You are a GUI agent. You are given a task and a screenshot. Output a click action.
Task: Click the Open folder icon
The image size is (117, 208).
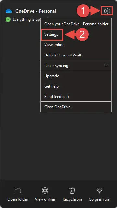click(18, 190)
